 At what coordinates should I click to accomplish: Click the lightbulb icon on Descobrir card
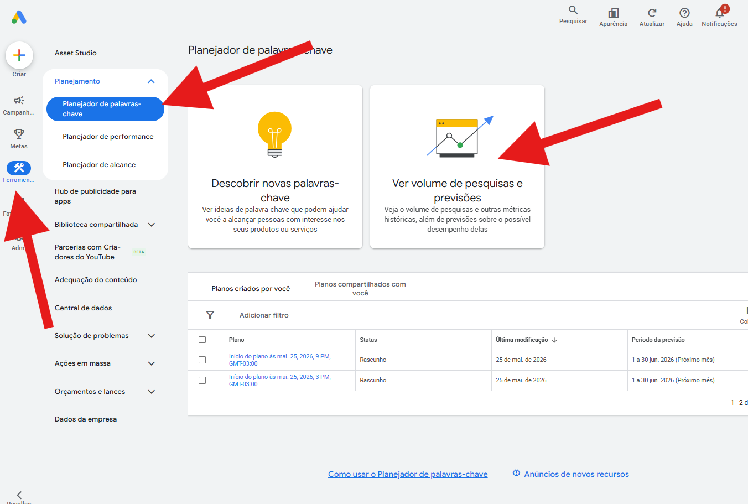tap(275, 134)
